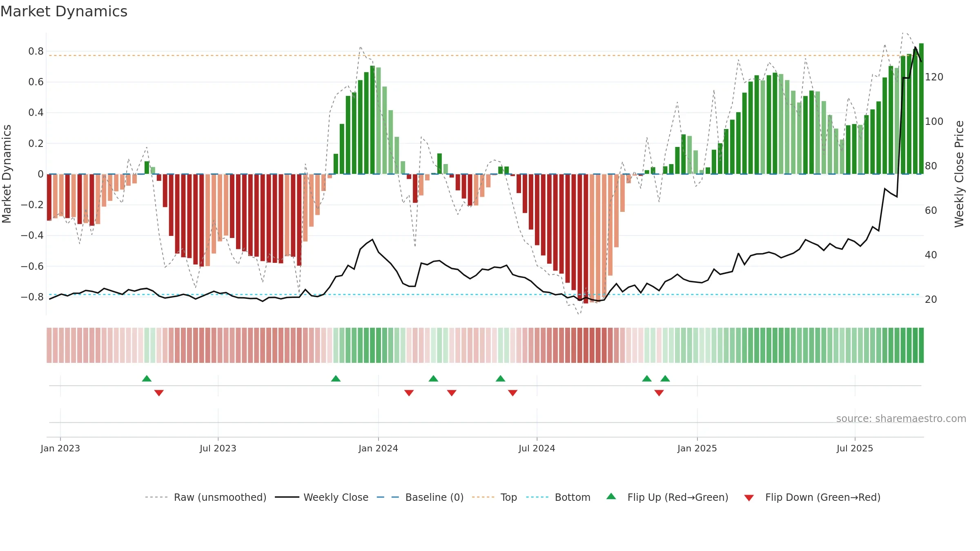Click the Jan 2024 x-axis label
Image resolution: width=980 pixels, height=551 pixels.
379,448
